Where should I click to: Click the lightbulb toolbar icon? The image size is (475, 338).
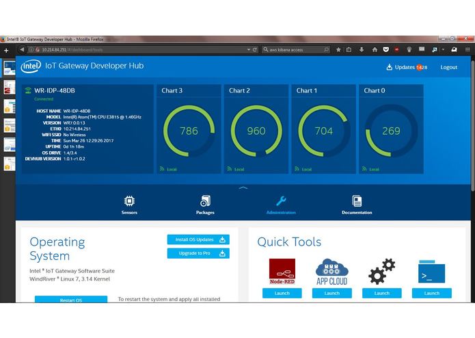[409, 49]
